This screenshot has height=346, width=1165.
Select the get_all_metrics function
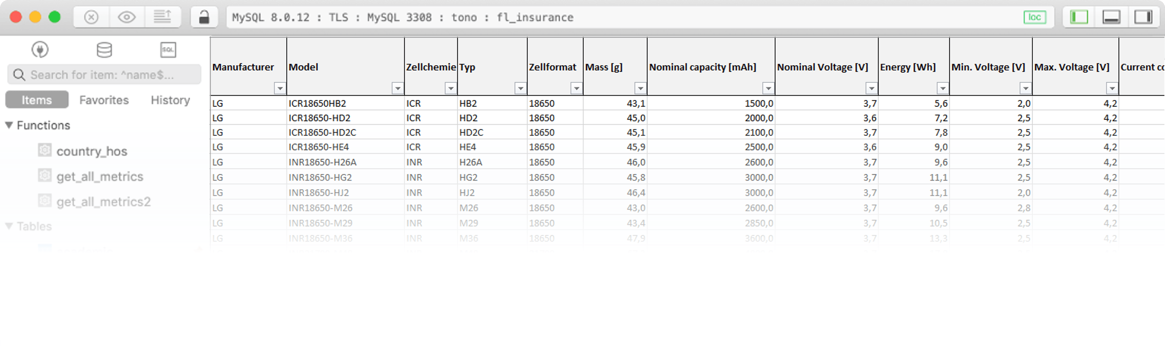point(99,177)
